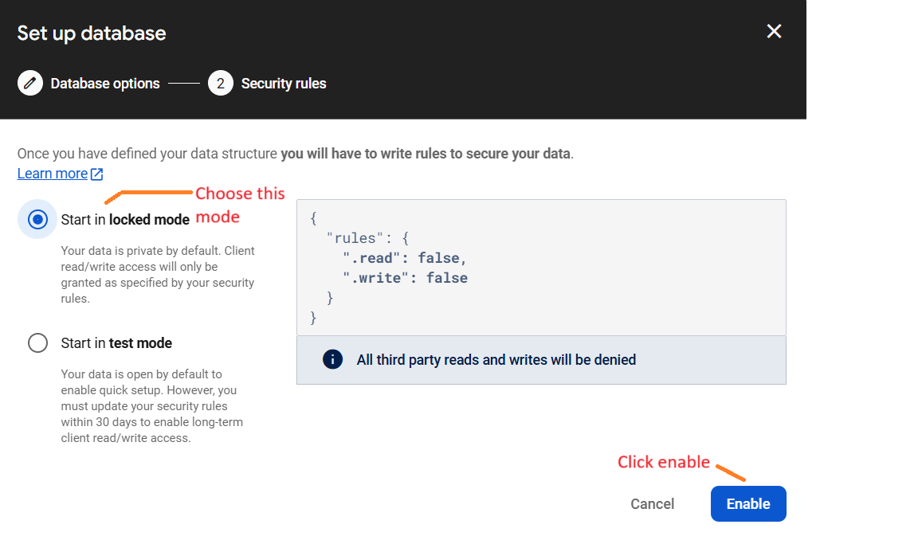
Task: Open the Learn more link
Action: (50, 173)
